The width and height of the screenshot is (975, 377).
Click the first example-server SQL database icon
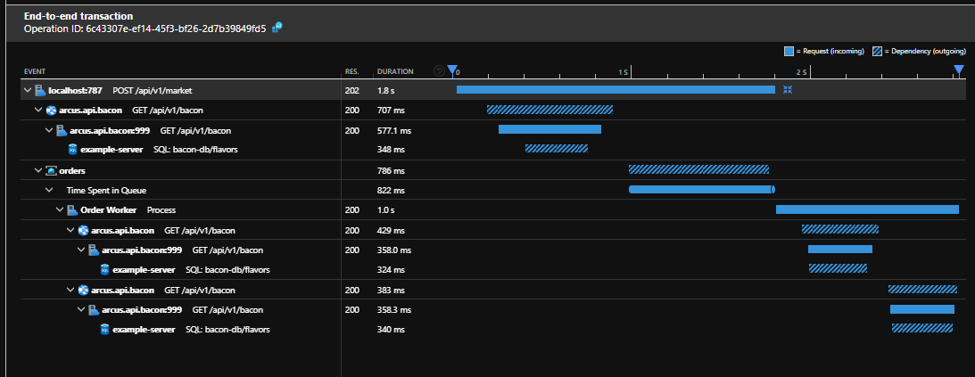(72, 150)
